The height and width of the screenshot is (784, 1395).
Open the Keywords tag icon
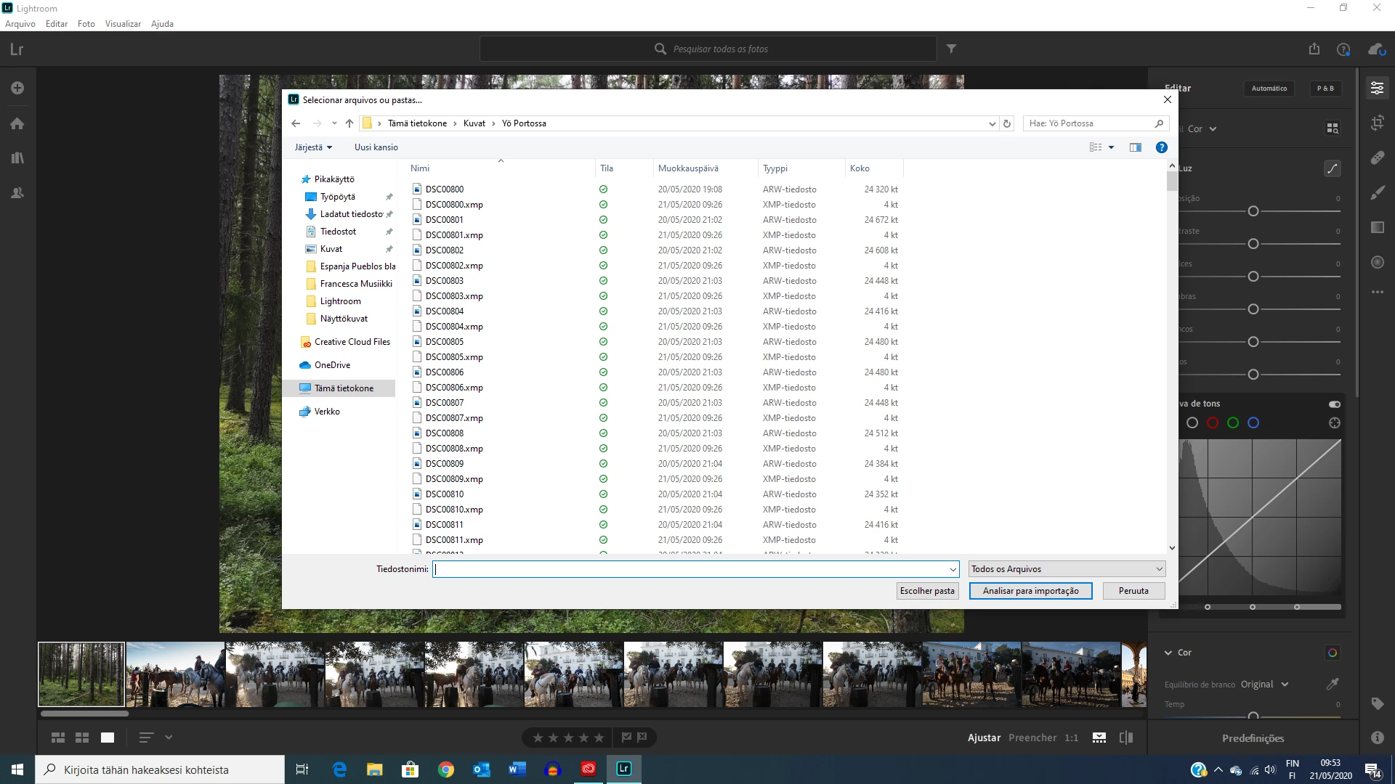coord(1377,703)
